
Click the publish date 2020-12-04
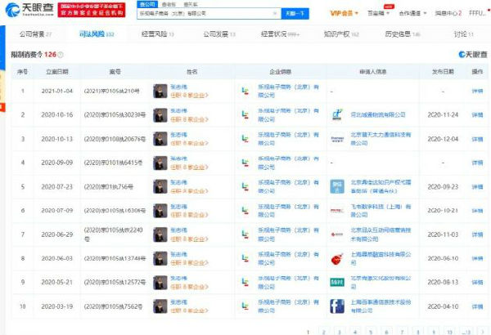(443, 139)
